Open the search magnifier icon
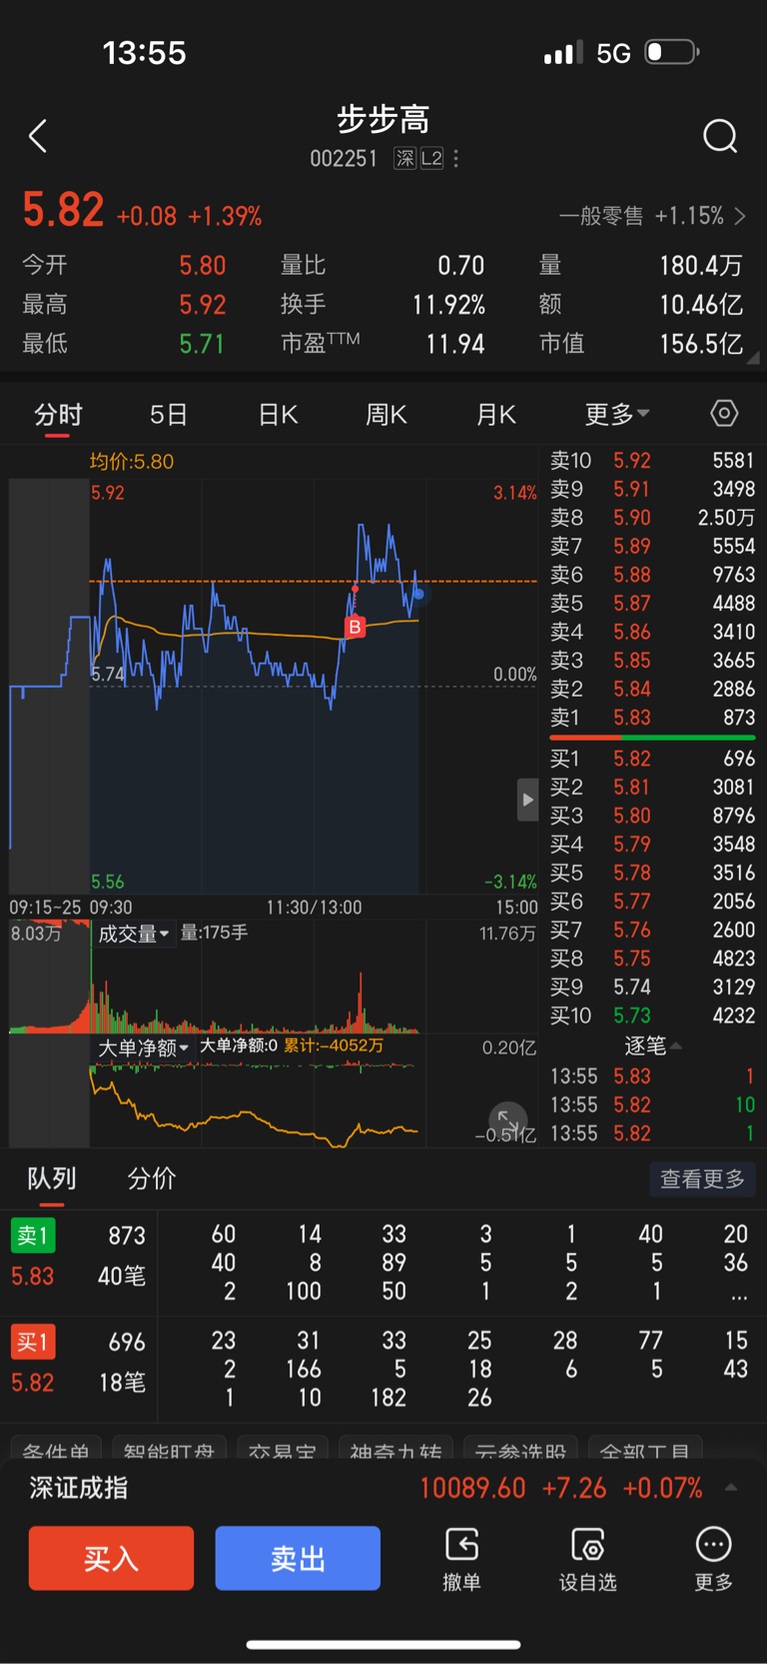This screenshot has height=1664, width=767. pos(720,136)
